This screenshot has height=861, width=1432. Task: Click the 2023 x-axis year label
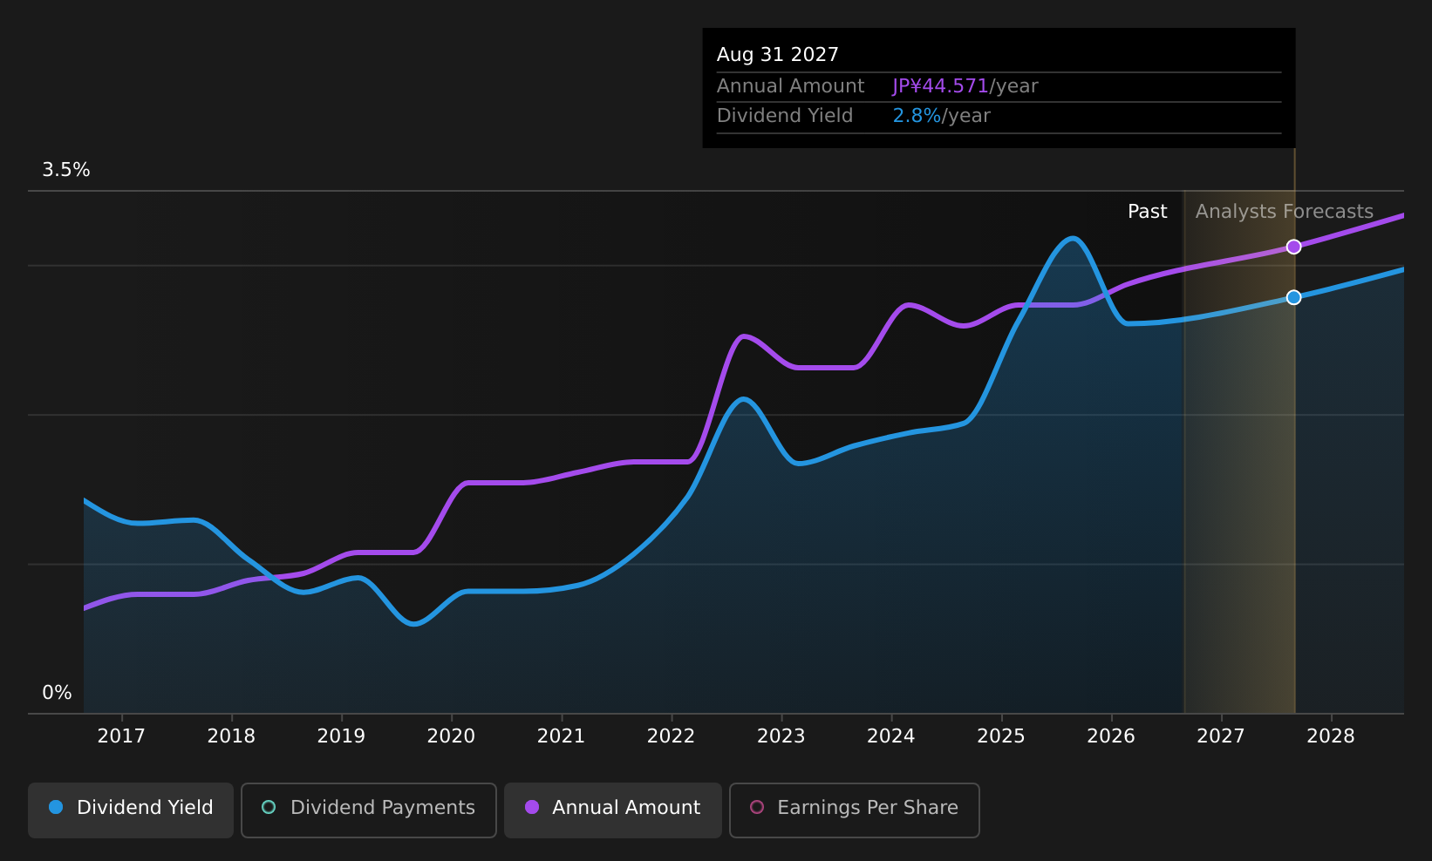tap(781, 736)
